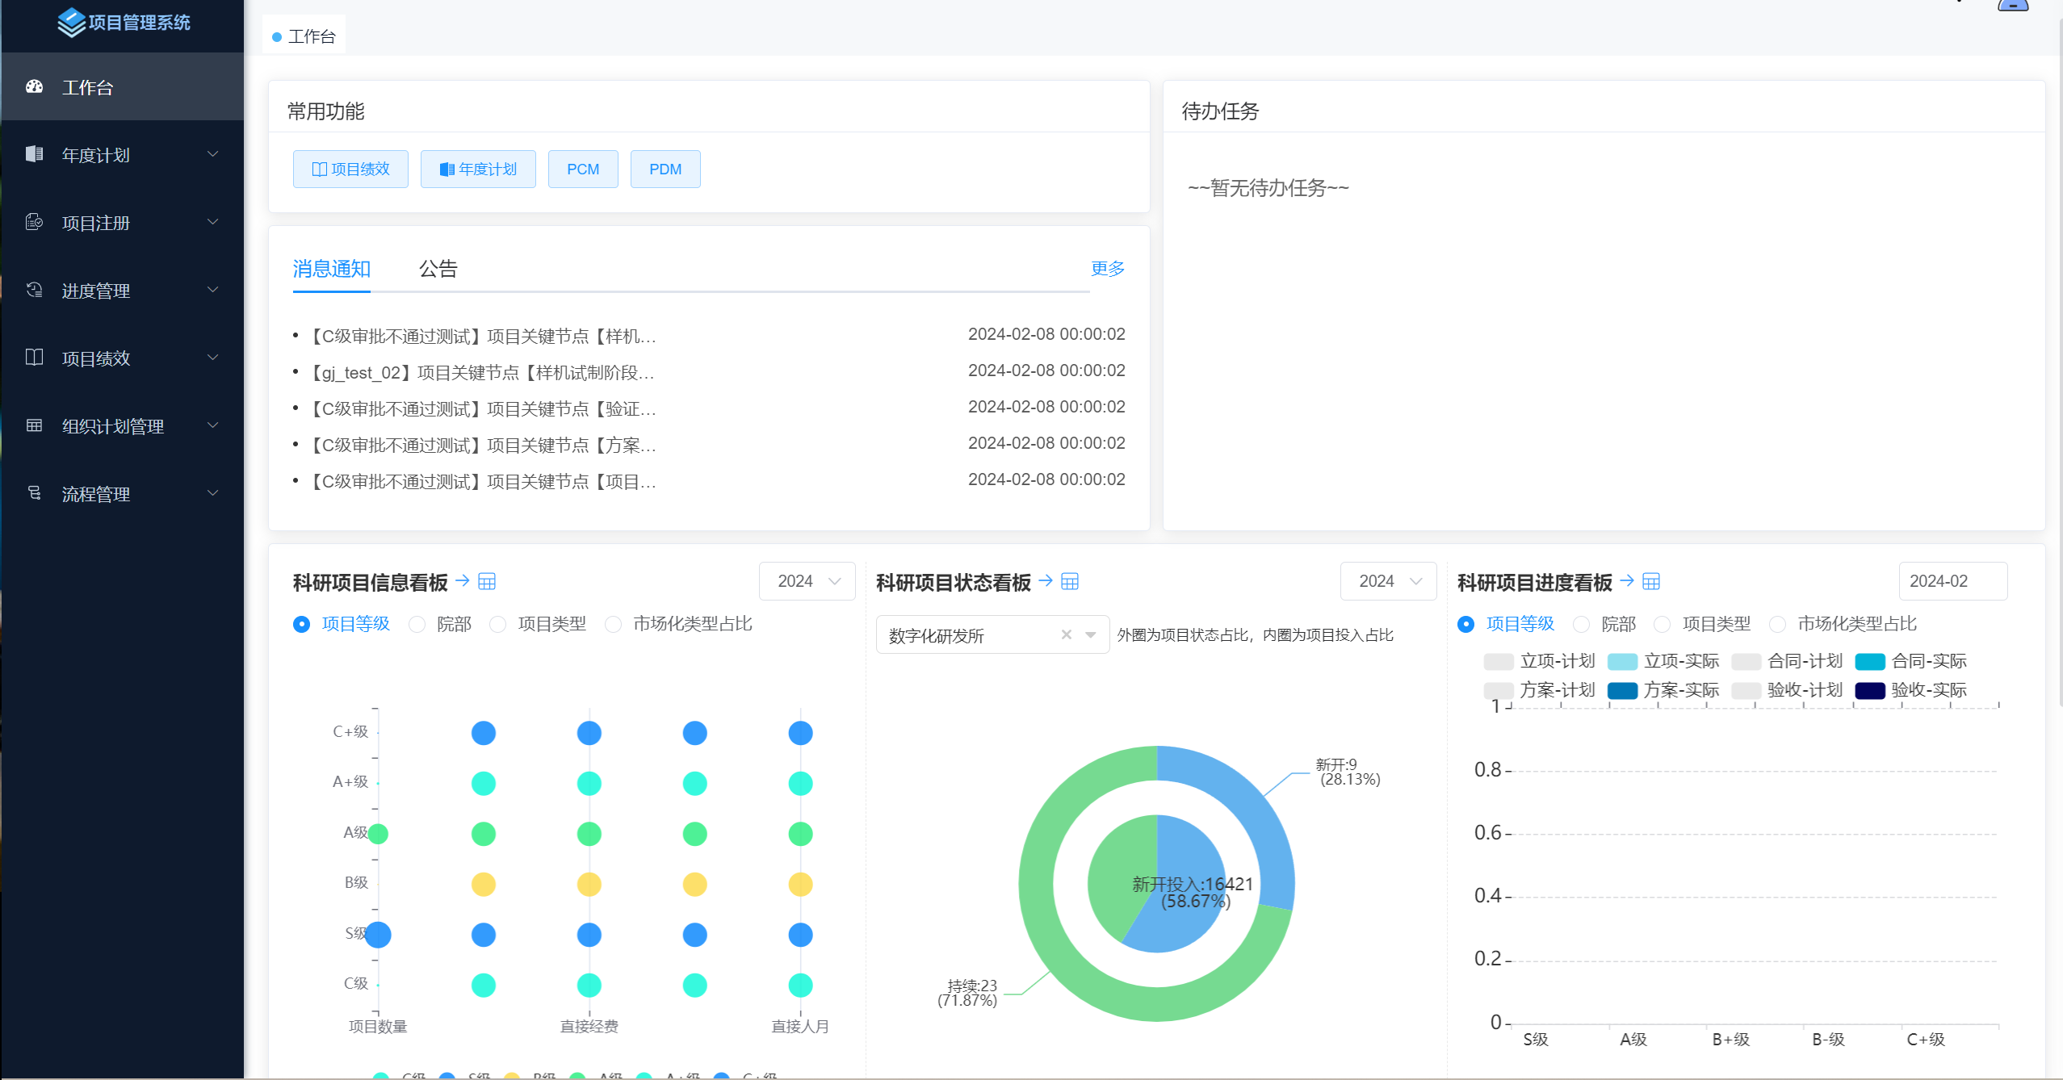Select 项目类型 radio in 信息看板

tap(498, 624)
